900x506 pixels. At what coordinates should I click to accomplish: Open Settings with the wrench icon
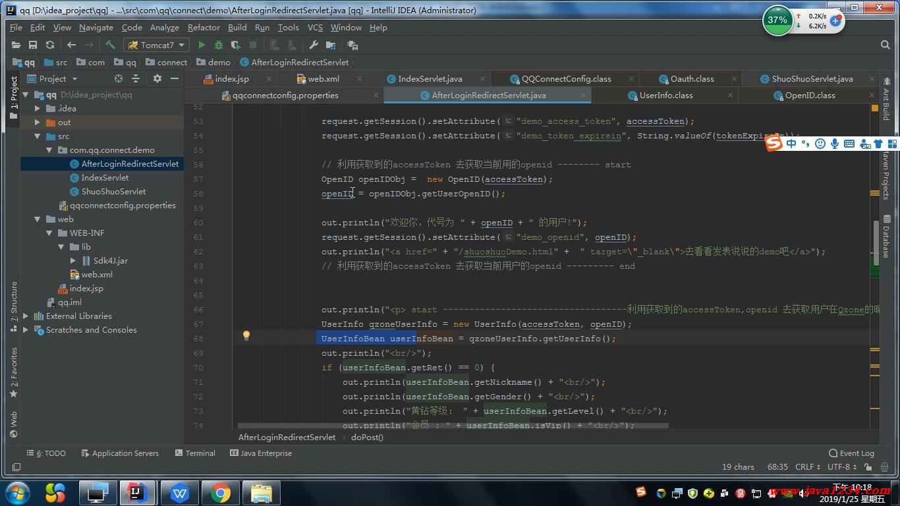pos(314,45)
